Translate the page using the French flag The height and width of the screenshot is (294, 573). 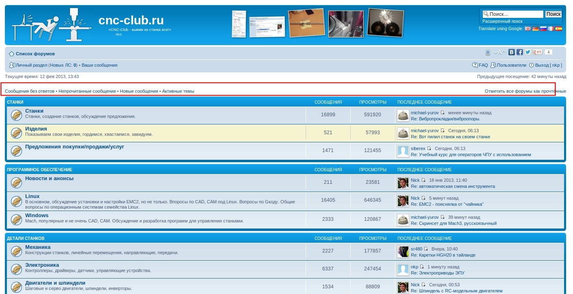pyautogui.click(x=551, y=28)
